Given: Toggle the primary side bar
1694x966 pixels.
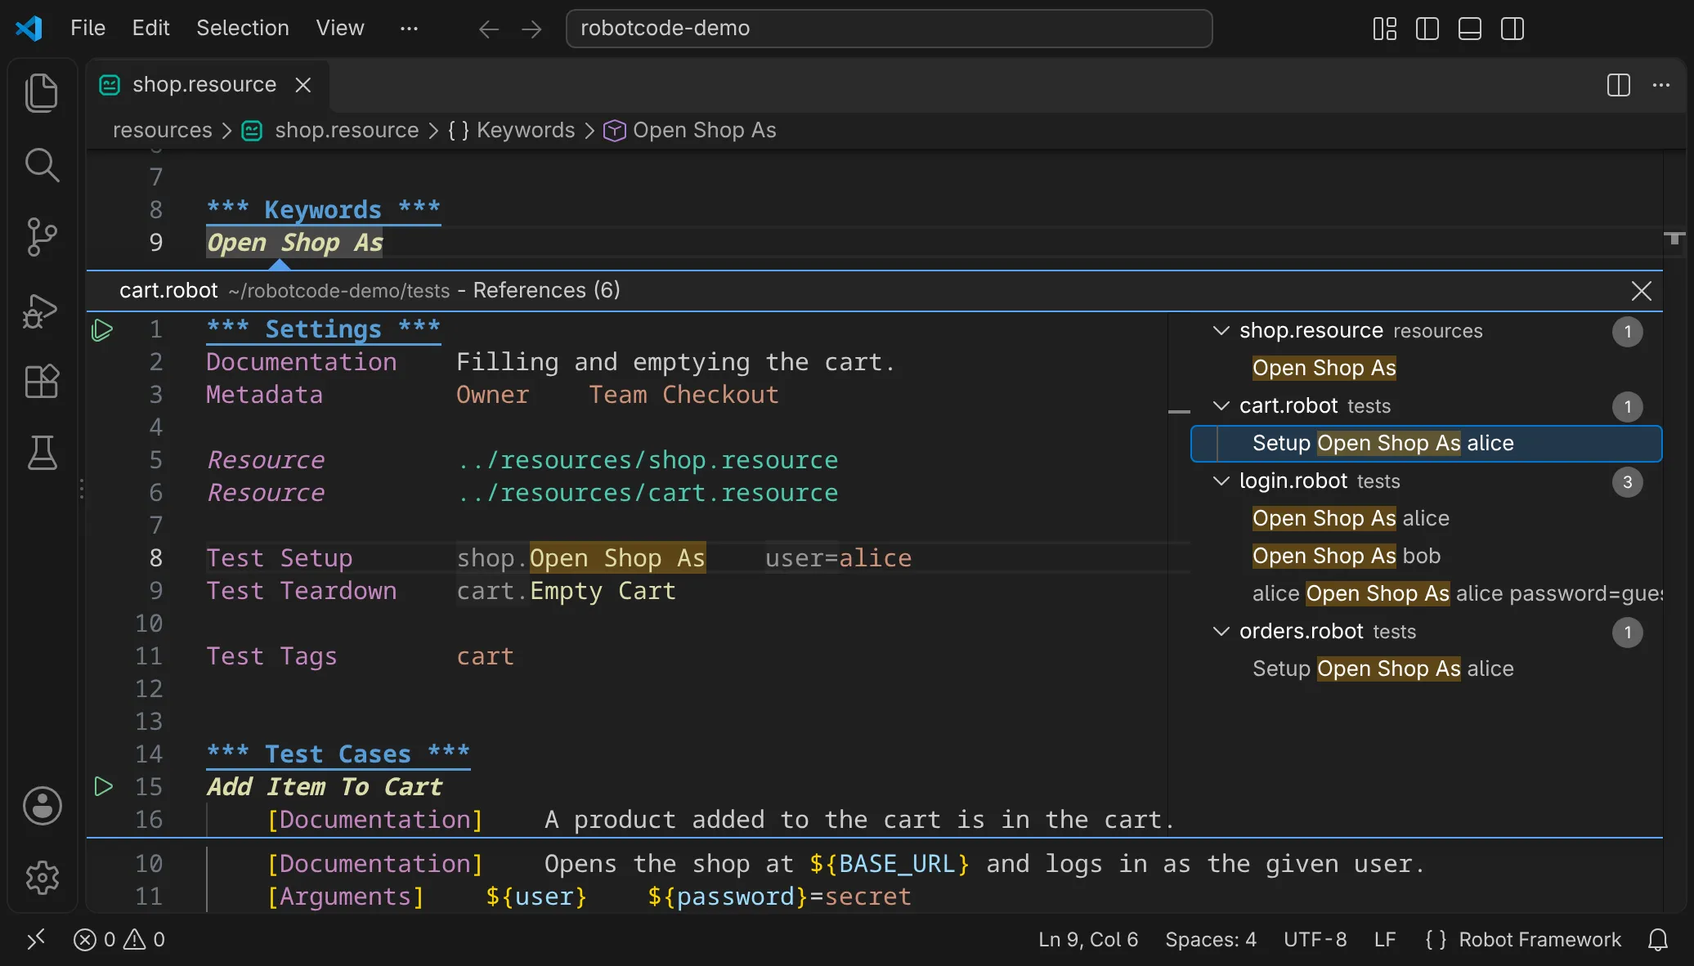Looking at the screenshot, I should point(1427,29).
